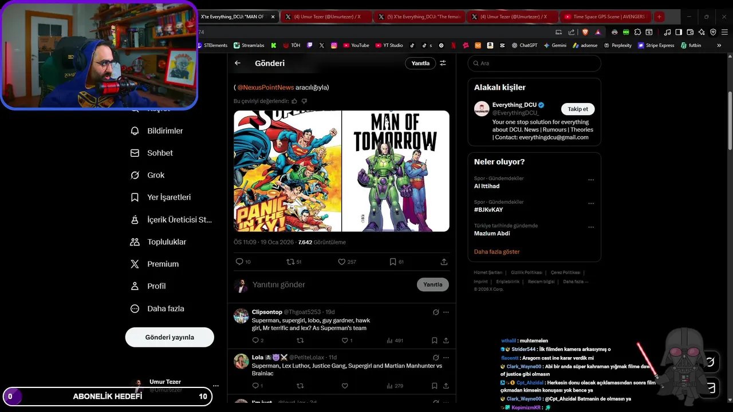Open @NexusPointNews mention link
This screenshot has height=412, width=733.
point(266,87)
